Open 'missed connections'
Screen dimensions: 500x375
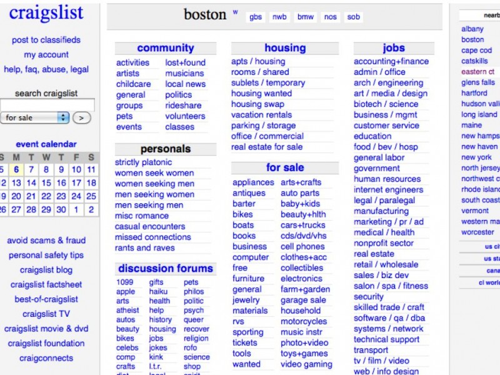[153, 237]
